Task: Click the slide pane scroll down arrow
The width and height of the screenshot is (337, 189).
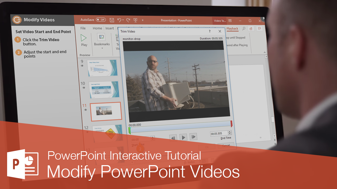Action: click(x=274, y=136)
